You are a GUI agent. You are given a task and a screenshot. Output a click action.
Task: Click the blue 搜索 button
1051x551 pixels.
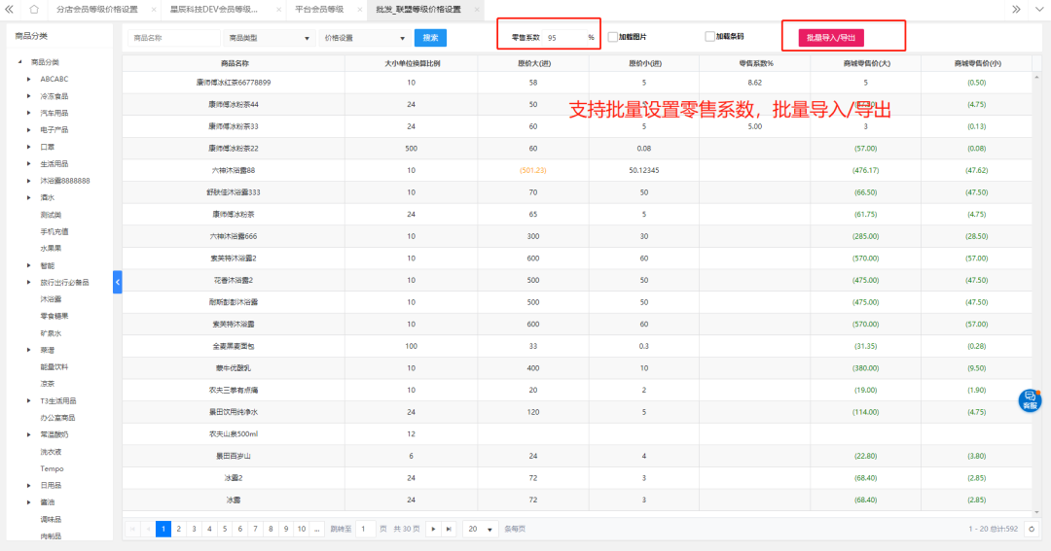point(430,38)
